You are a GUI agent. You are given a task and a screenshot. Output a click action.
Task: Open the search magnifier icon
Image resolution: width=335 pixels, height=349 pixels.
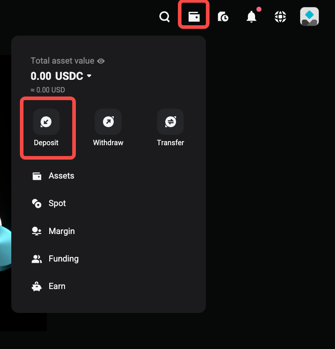(x=164, y=17)
